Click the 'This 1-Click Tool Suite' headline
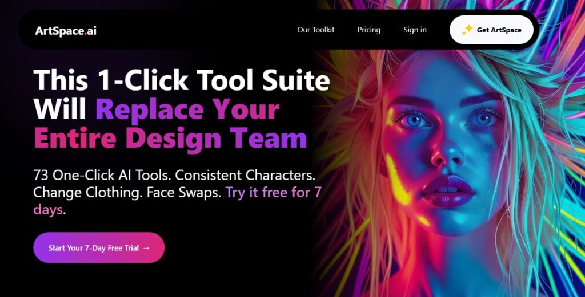This screenshot has height=297, width=585. (182, 80)
